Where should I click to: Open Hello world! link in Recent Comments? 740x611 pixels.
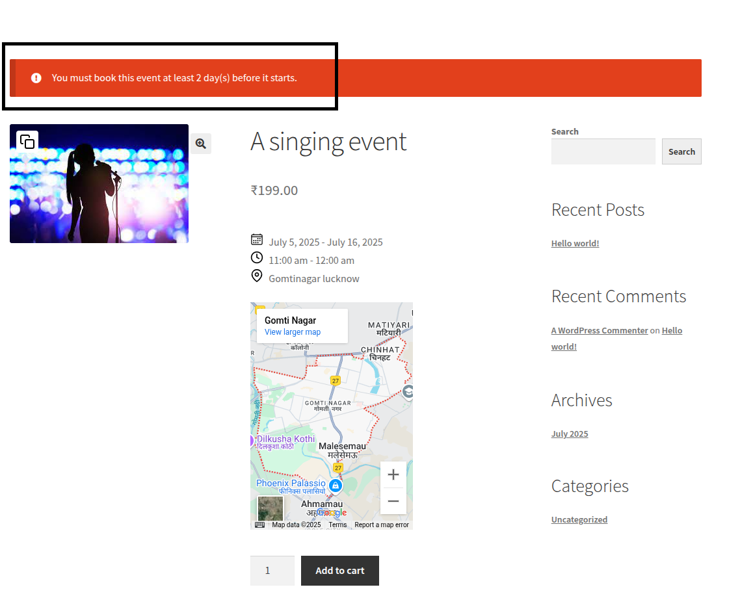coord(672,331)
